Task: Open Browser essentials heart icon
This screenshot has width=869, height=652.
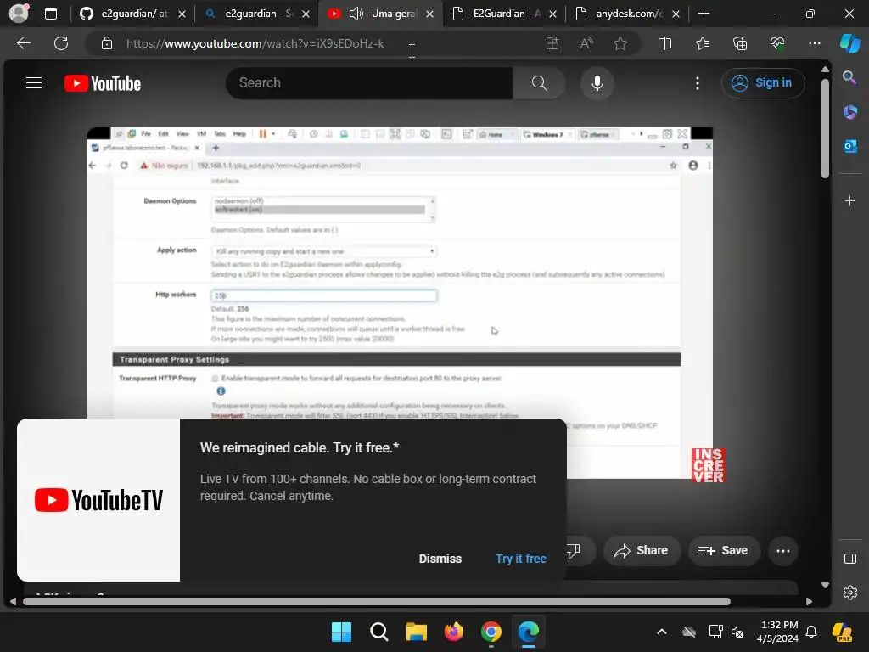Action: point(777,43)
